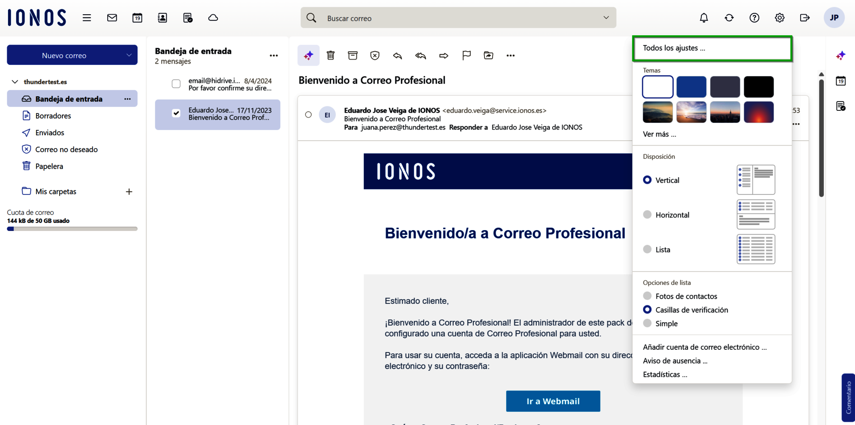Flag the open email with the flag icon
855x425 pixels.
(466, 55)
